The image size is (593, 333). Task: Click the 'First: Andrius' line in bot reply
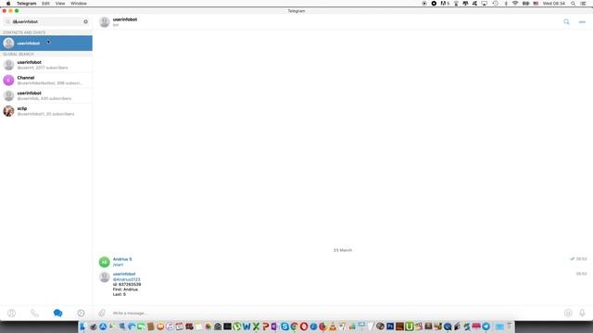click(x=125, y=290)
